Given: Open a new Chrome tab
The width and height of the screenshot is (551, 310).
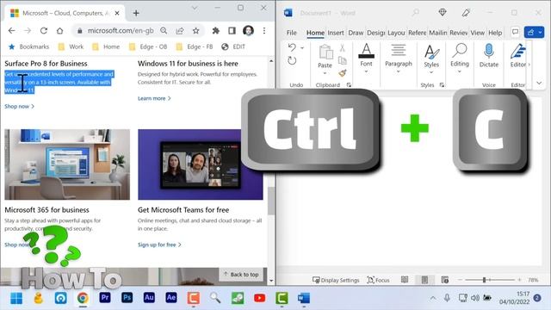Looking at the screenshot, I should coord(136,14).
